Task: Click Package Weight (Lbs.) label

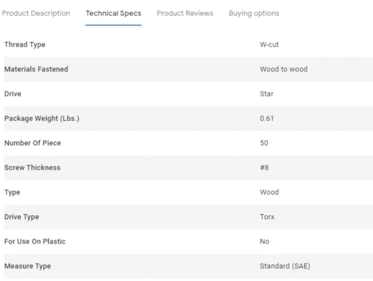Action: [42, 118]
